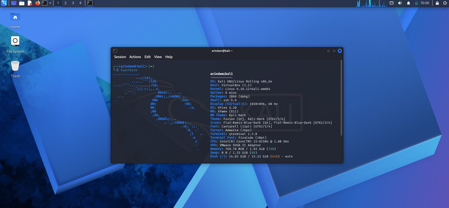Expand the Edit menu in the terminal
The width and height of the screenshot is (449, 208).
point(147,57)
